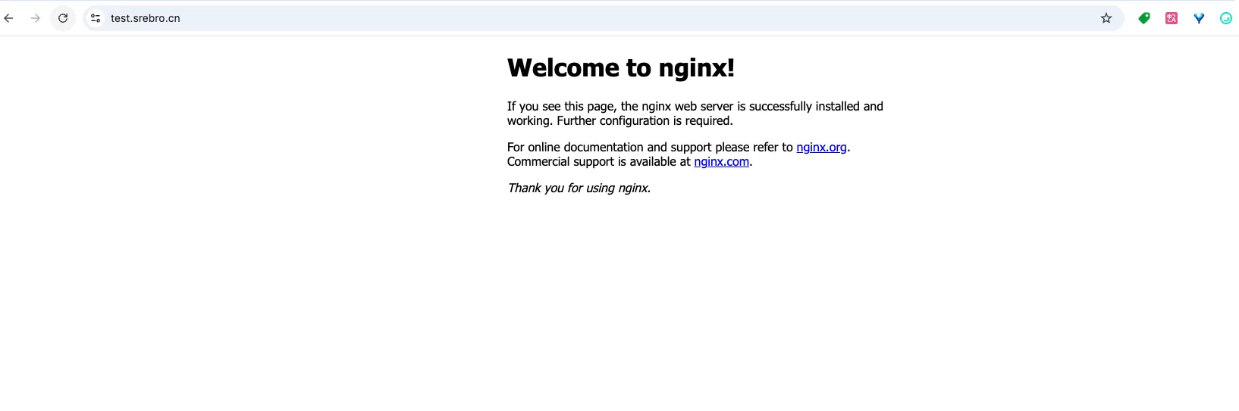Viewport: 1239px width, 411px height.
Task: Open the green tag extension
Action: click(x=1144, y=18)
